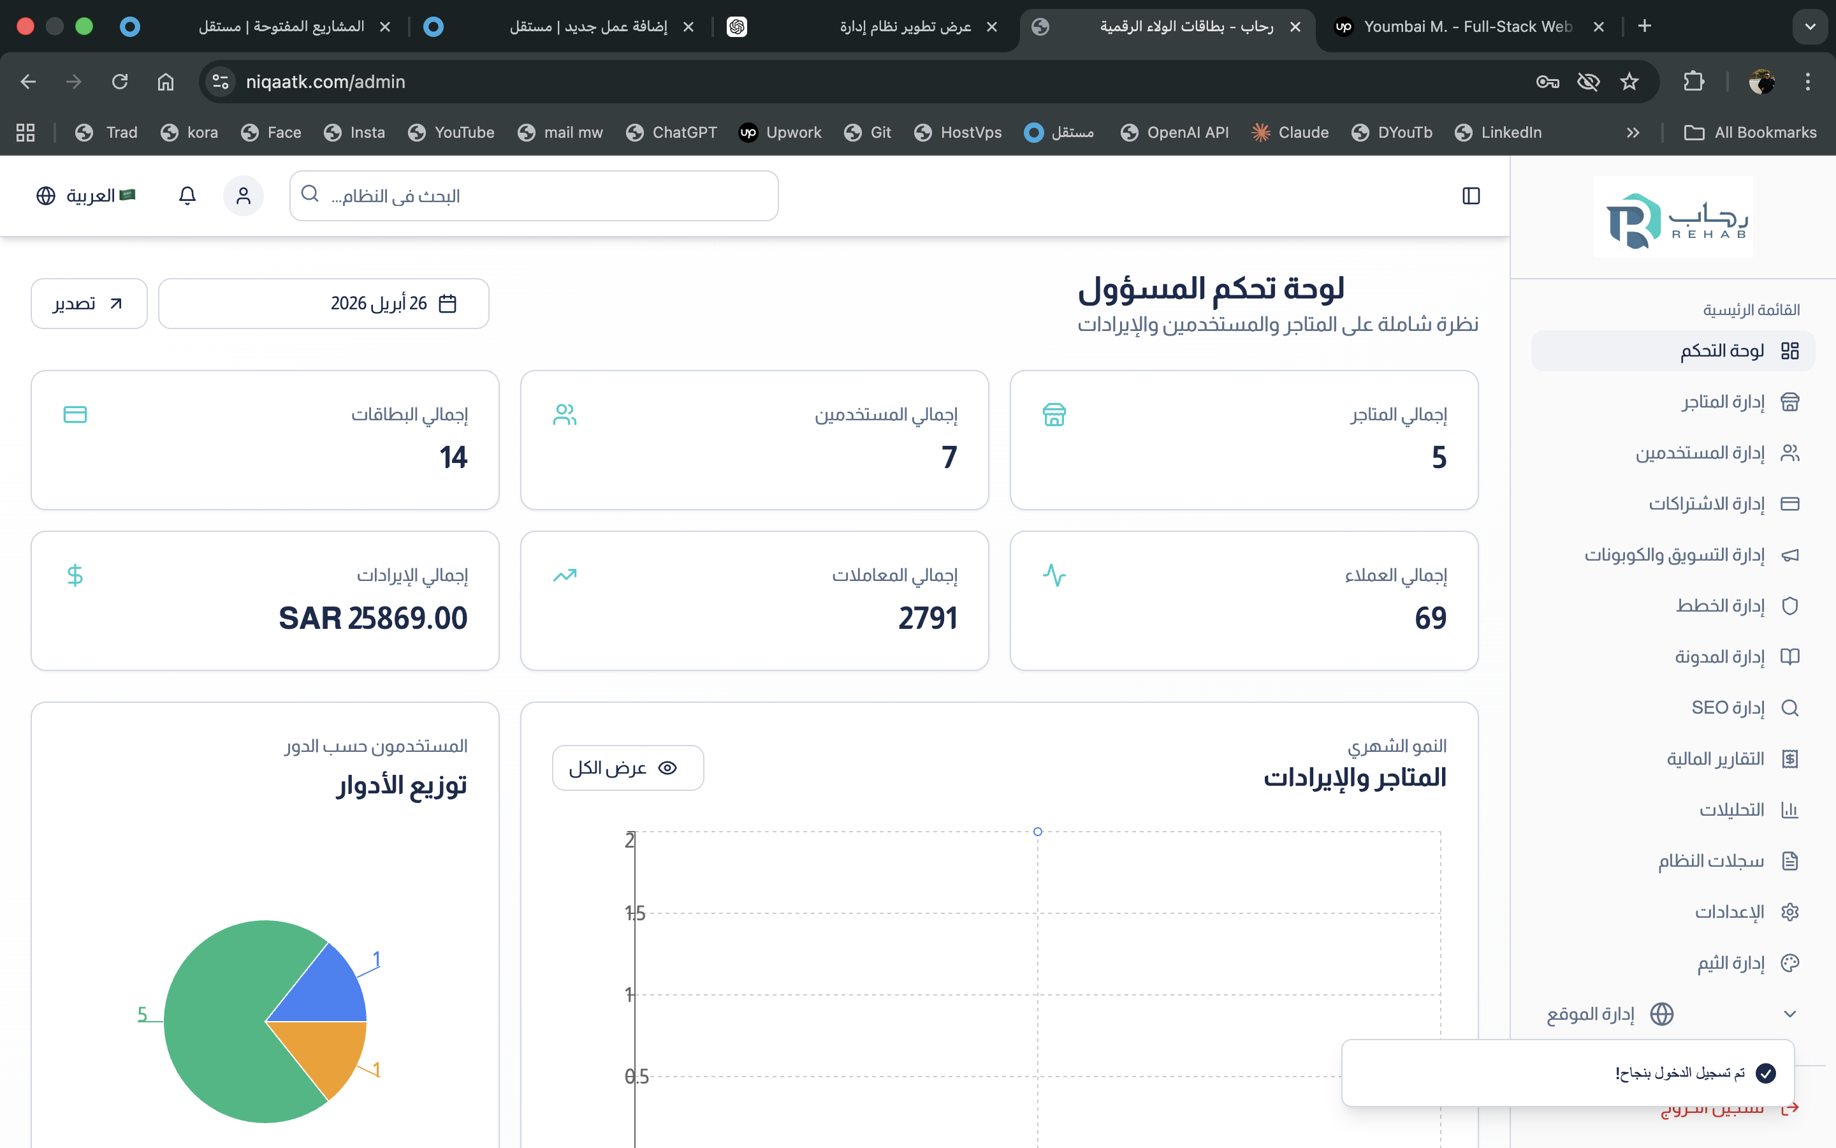Open إدارة التسويق والكوبونات in the sidebar
This screenshot has height=1148, width=1836.
pos(1673,555)
